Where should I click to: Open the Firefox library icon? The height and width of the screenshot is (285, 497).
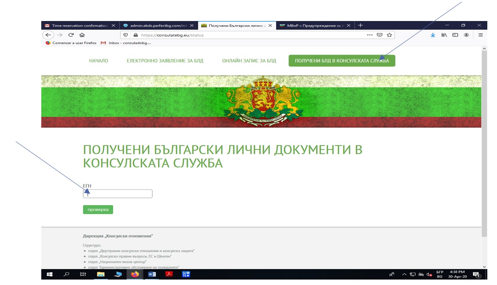pyautogui.click(x=444, y=35)
